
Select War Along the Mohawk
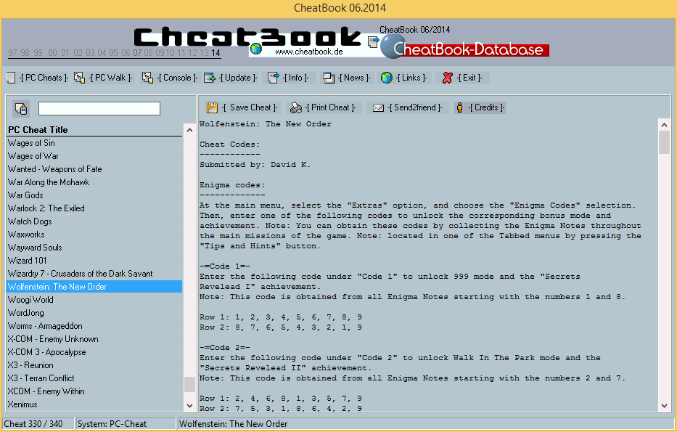(94, 182)
